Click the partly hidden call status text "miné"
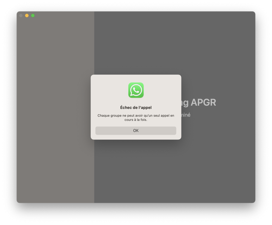This screenshot has height=225, width=272. pos(186,115)
